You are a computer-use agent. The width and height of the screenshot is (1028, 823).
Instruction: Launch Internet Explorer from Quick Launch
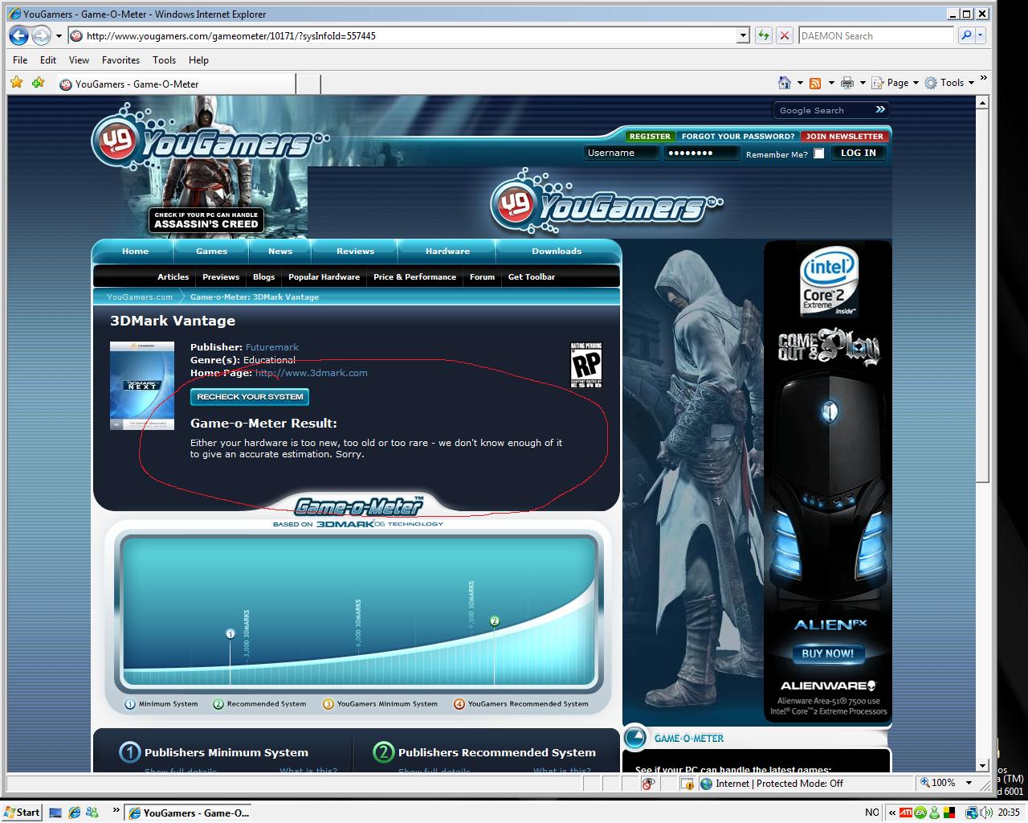[74, 813]
